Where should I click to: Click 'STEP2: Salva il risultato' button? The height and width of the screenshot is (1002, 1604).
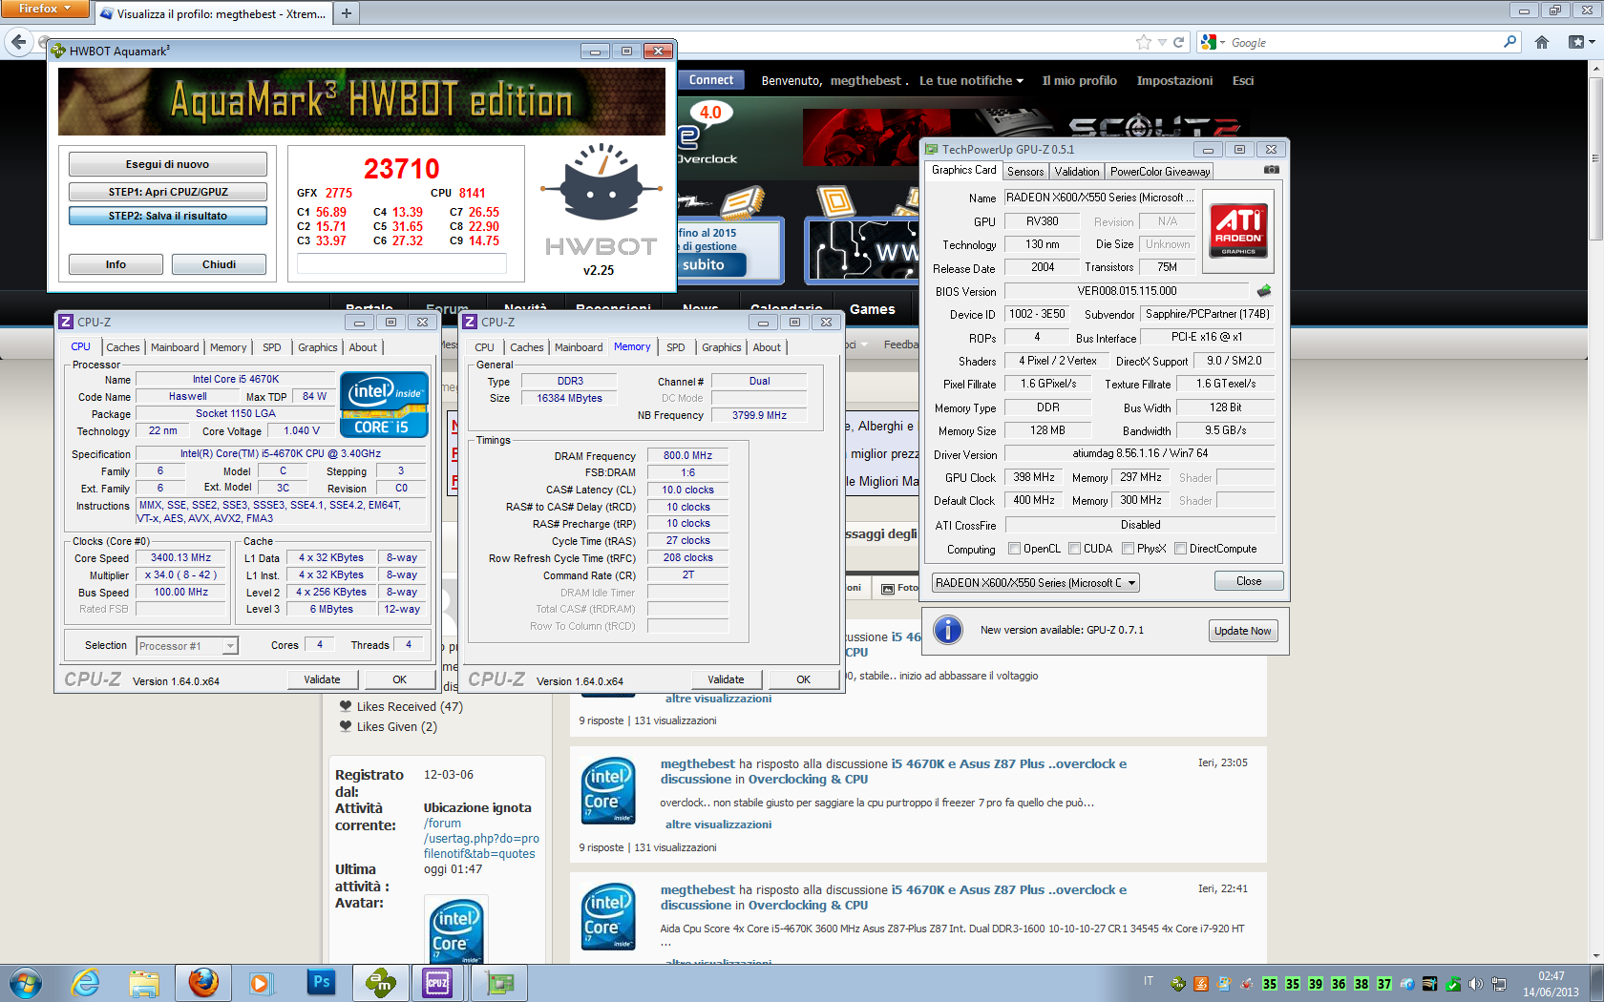[x=167, y=216]
